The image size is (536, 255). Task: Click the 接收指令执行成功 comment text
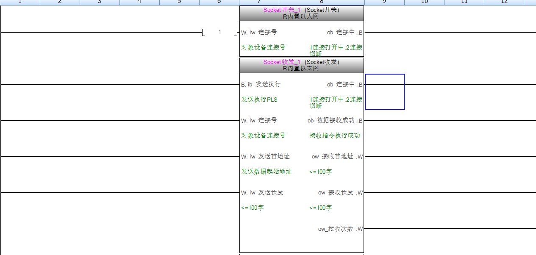point(335,136)
